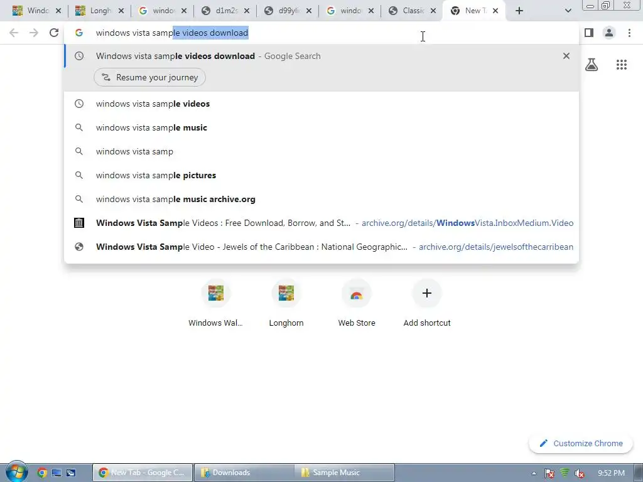
Task: Click the muted volume tray icon
Action: pos(579,473)
